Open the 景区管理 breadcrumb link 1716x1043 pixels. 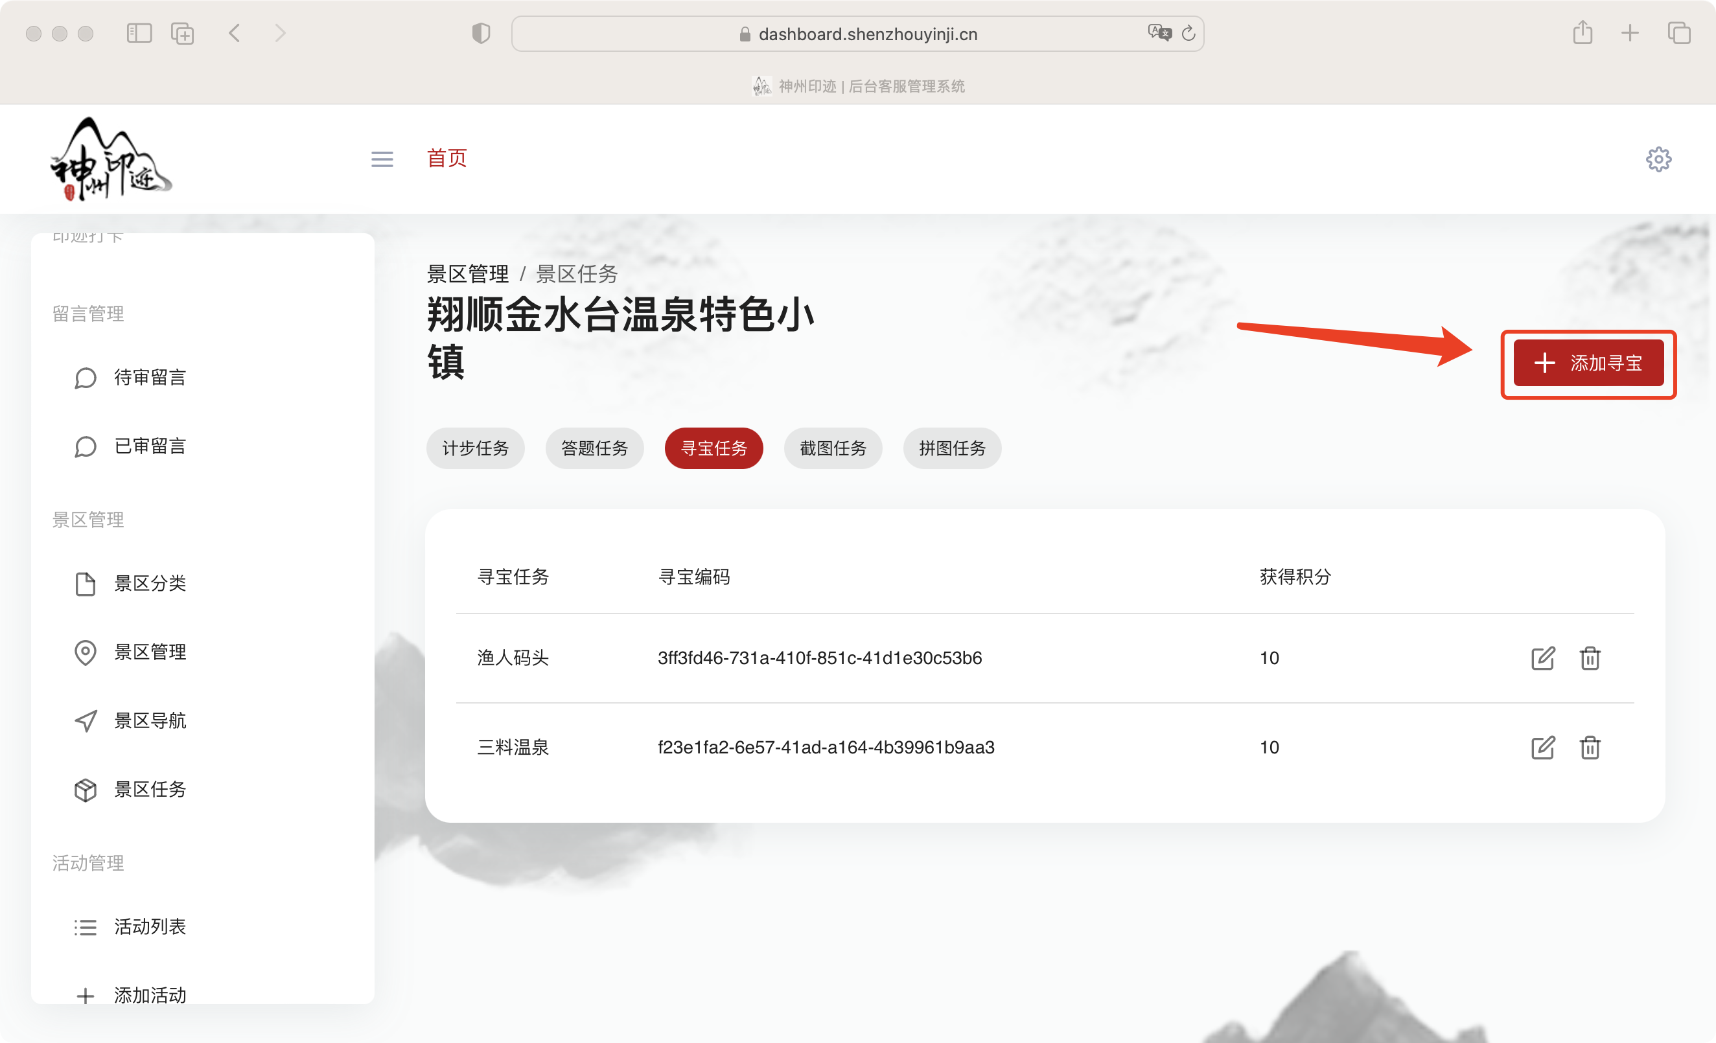468,273
